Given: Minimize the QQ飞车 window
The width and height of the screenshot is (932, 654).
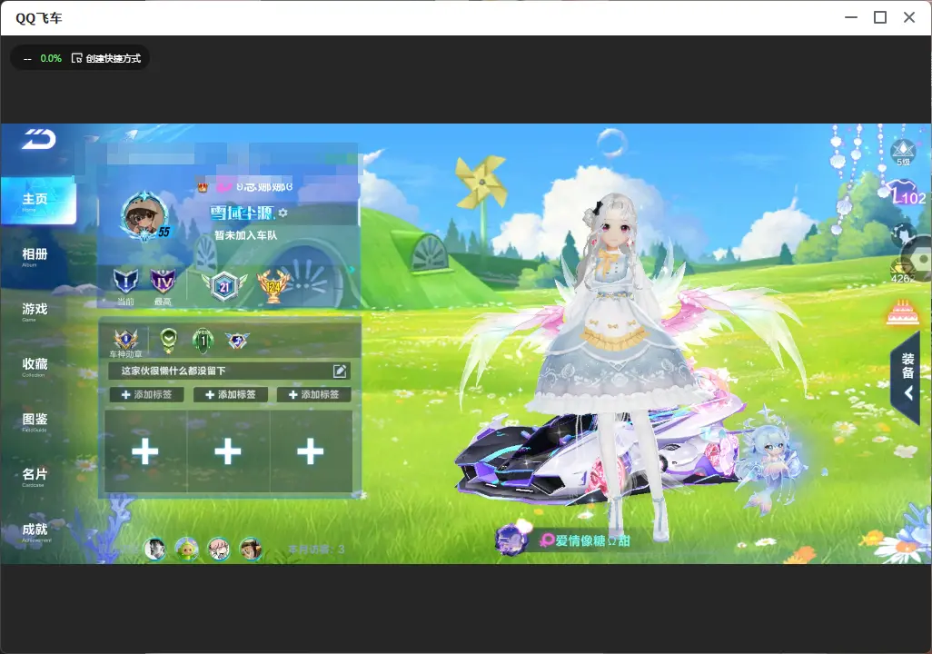Looking at the screenshot, I should pyautogui.click(x=851, y=18).
